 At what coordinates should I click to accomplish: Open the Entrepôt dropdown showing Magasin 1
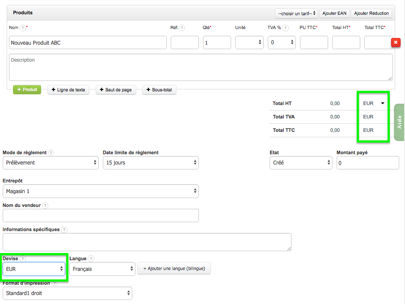(101, 190)
